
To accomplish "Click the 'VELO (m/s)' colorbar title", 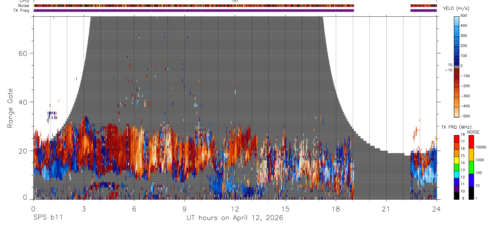I will click(x=456, y=8).
